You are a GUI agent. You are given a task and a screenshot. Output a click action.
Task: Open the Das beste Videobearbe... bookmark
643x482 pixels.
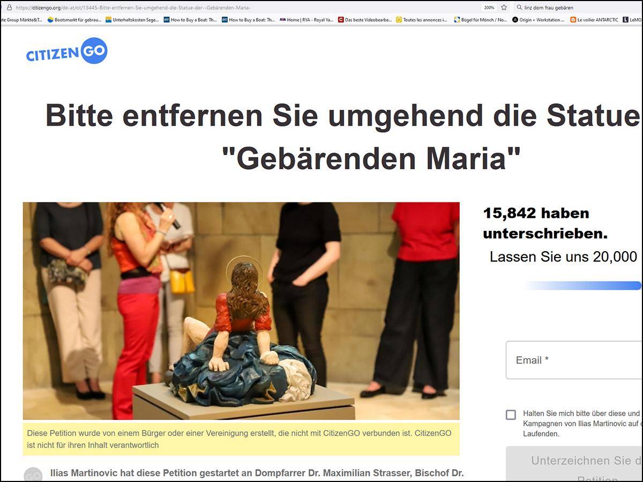coord(365,20)
